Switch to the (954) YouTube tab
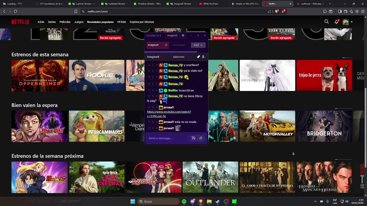 [212, 4]
